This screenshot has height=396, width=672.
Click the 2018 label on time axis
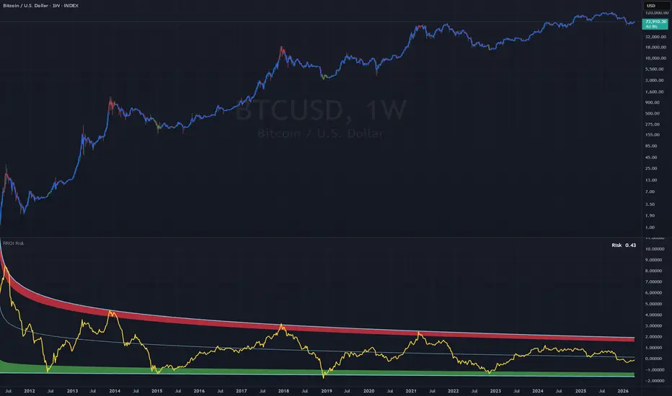[283, 391]
